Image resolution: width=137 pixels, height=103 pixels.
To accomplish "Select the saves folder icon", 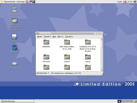I will [x=88, y=57].
